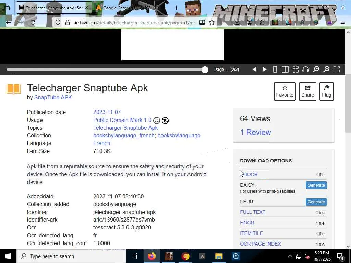Click the Chrome taskbar icon
This screenshot has width=351, height=263.
pyautogui.click(x=185, y=256)
